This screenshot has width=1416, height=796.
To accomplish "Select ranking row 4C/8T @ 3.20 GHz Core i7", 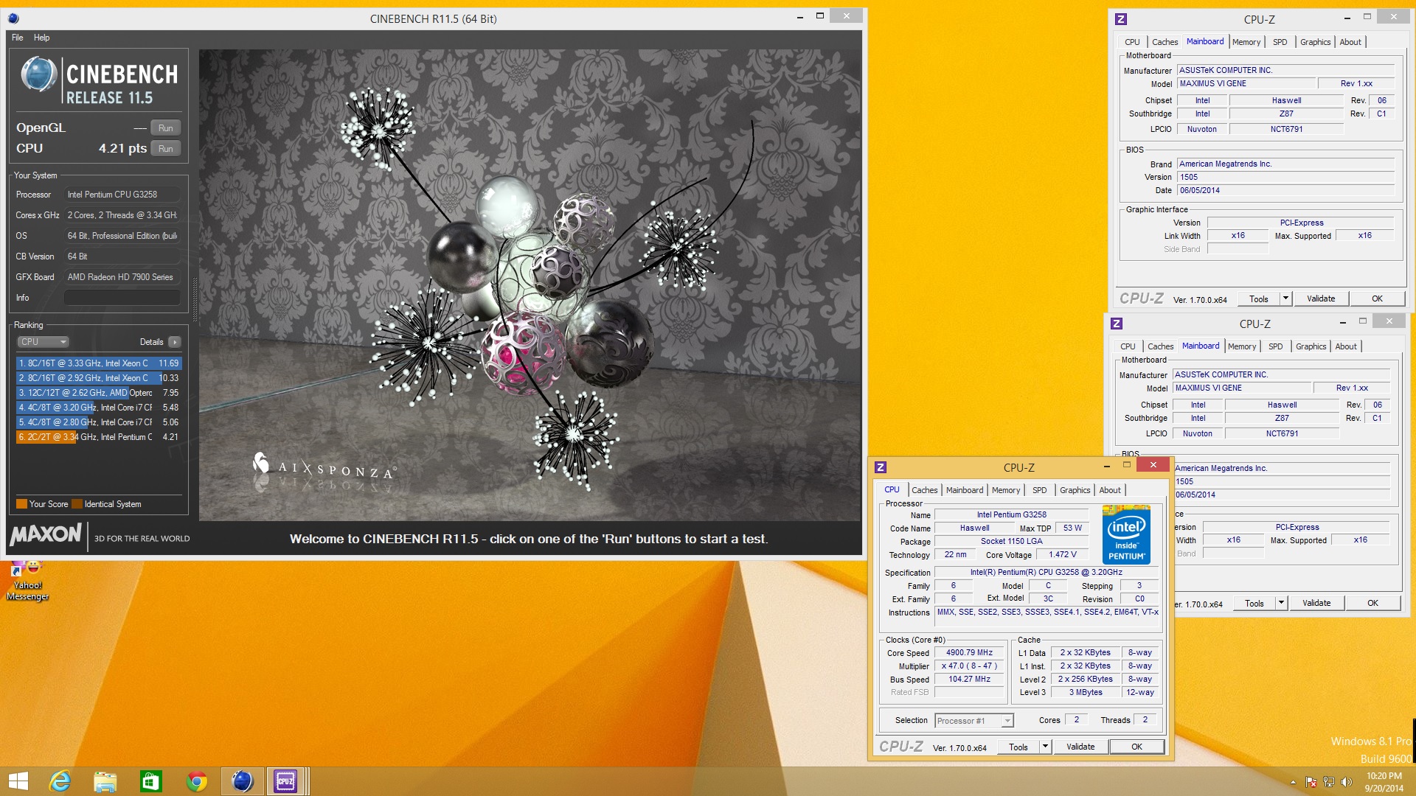I will pos(98,408).
